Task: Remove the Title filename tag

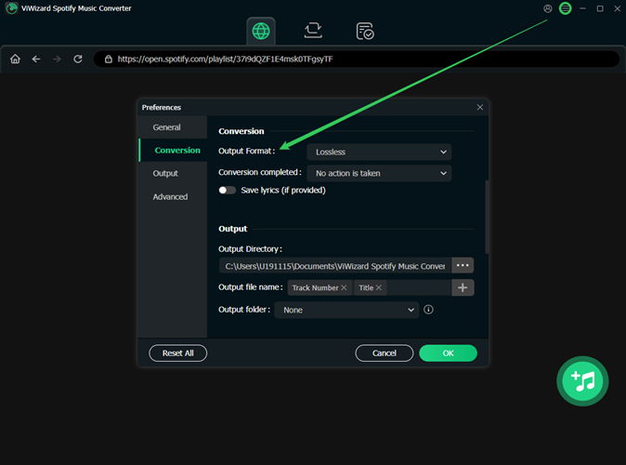Action: [379, 288]
